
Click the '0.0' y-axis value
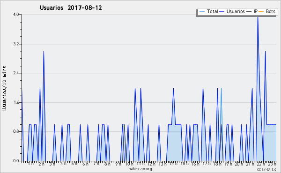point(16,161)
